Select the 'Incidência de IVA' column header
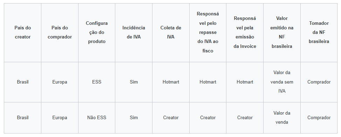The width and height of the screenshot is (341, 137). [x=134, y=33]
